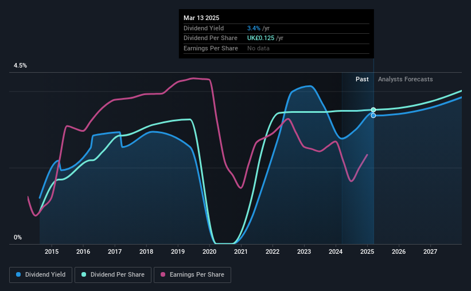
Task: Click the 2026 x-axis label
Action: (x=399, y=251)
